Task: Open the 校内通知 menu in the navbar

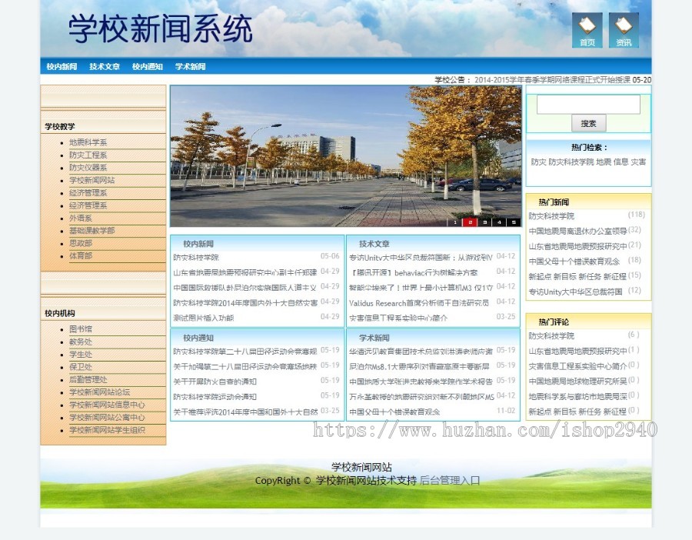Action: pos(147,66)
